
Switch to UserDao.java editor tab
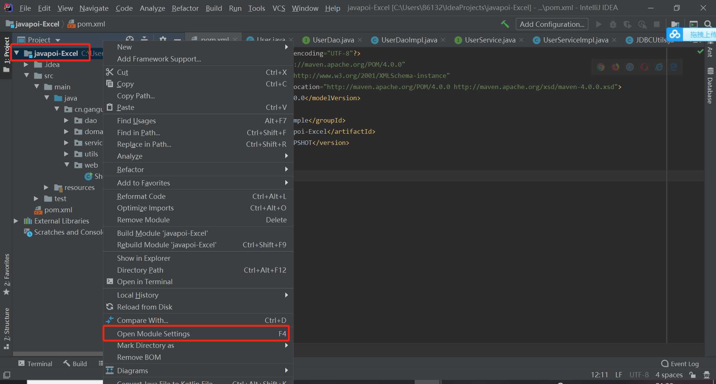tap(333, 40)
